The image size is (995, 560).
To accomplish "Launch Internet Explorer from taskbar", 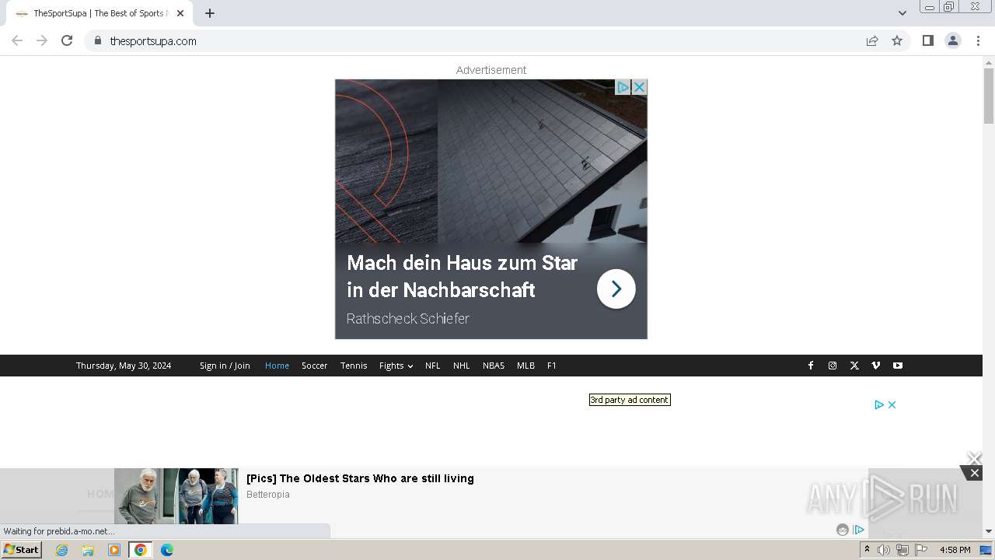I will click(61, 550).
